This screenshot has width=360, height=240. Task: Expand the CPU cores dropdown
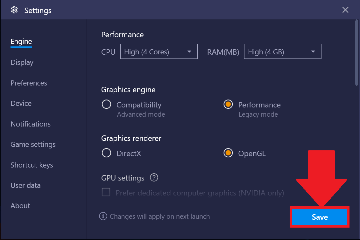pyautogui.click(x=159, y=51)
